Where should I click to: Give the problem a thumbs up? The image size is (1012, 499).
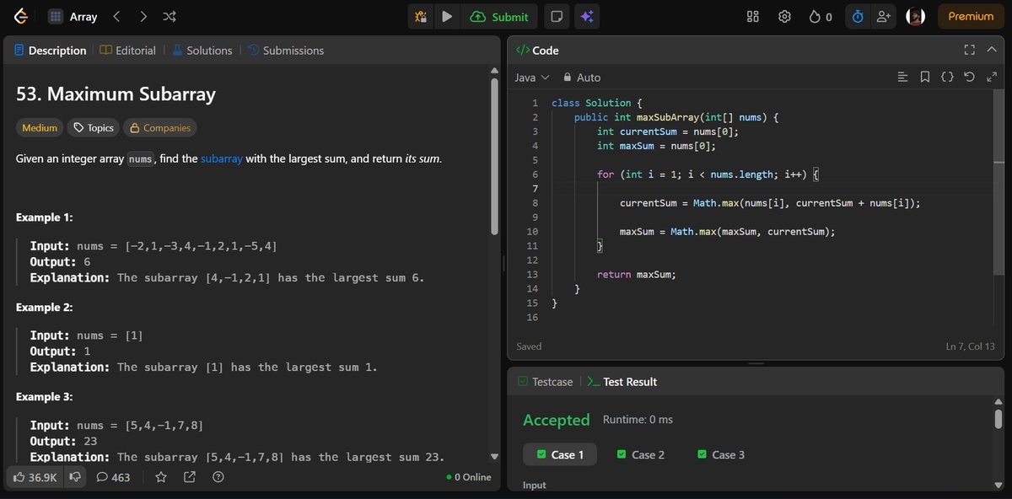(x=19, y=477)
